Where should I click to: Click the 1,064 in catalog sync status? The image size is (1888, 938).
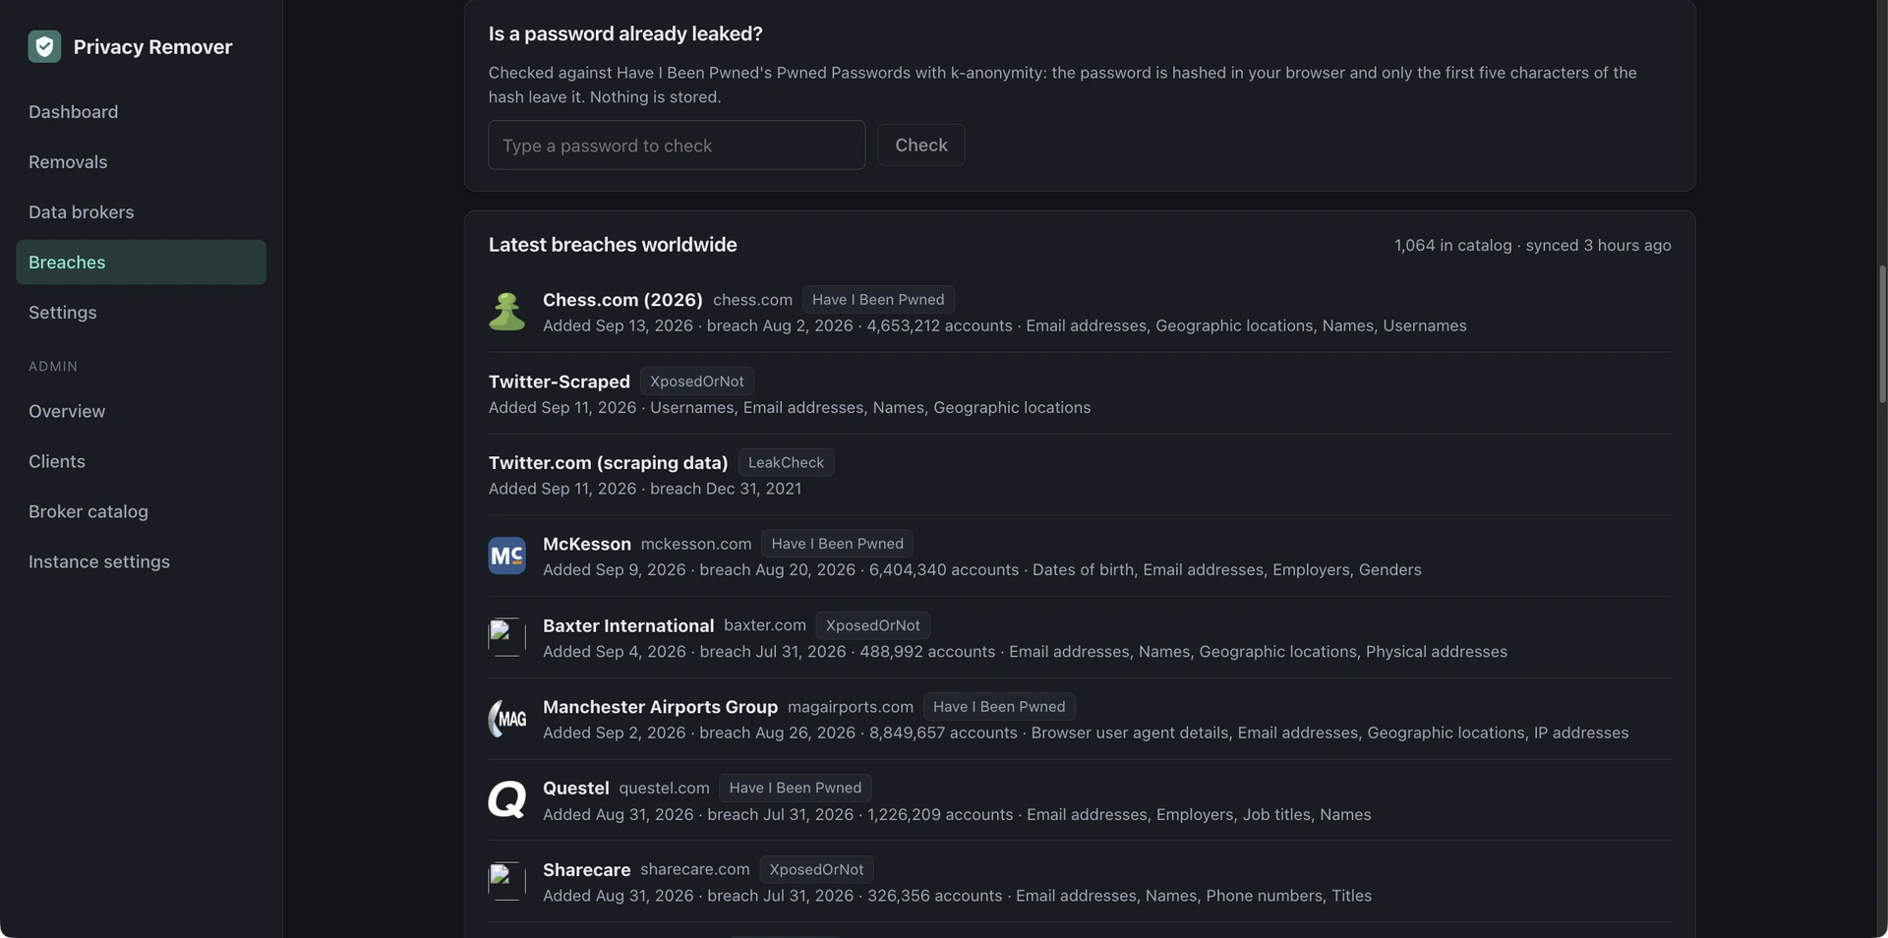click(x=1533, y=245)
